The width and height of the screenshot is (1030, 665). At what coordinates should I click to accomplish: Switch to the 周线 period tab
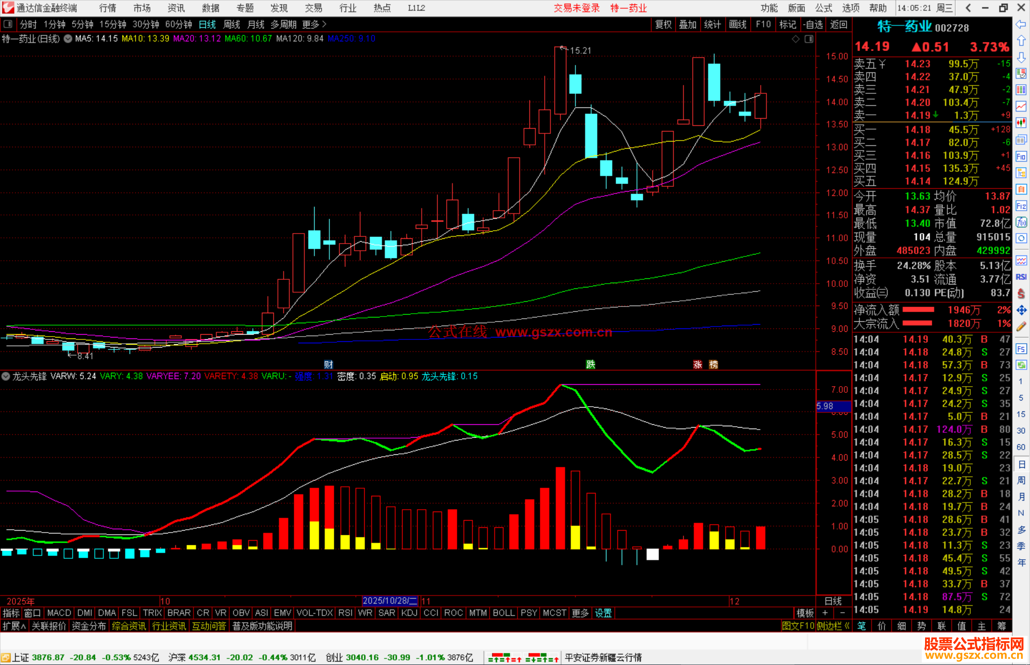coord(232,24)
